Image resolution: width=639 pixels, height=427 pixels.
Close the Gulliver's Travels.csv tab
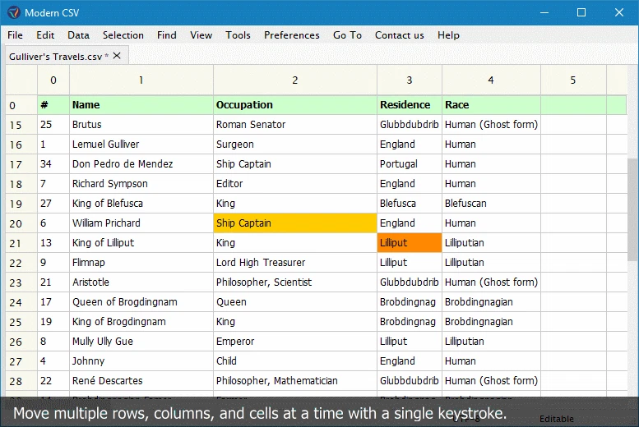tap(117, 55)
